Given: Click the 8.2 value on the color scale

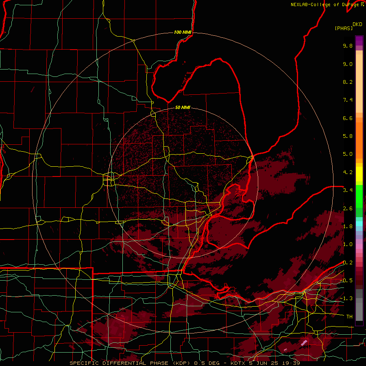Looking at the screenshot, I should point(348,82).
